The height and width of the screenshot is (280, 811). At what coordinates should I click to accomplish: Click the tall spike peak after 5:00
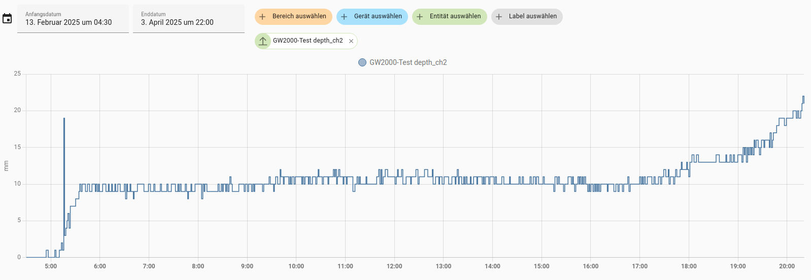click(64, 119)
